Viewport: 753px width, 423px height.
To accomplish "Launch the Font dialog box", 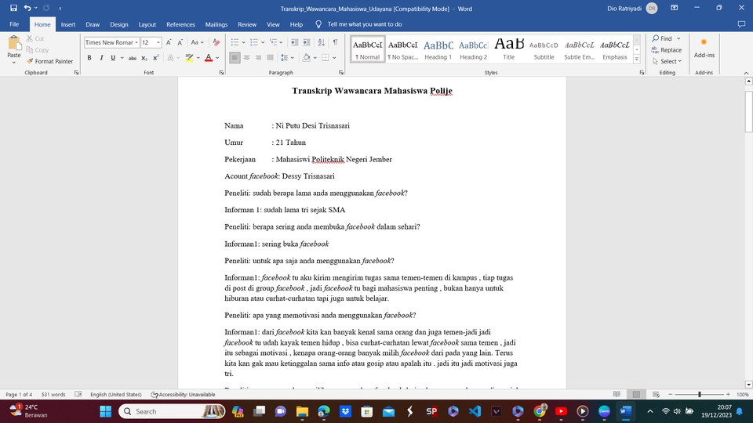I will pos(221,72).
